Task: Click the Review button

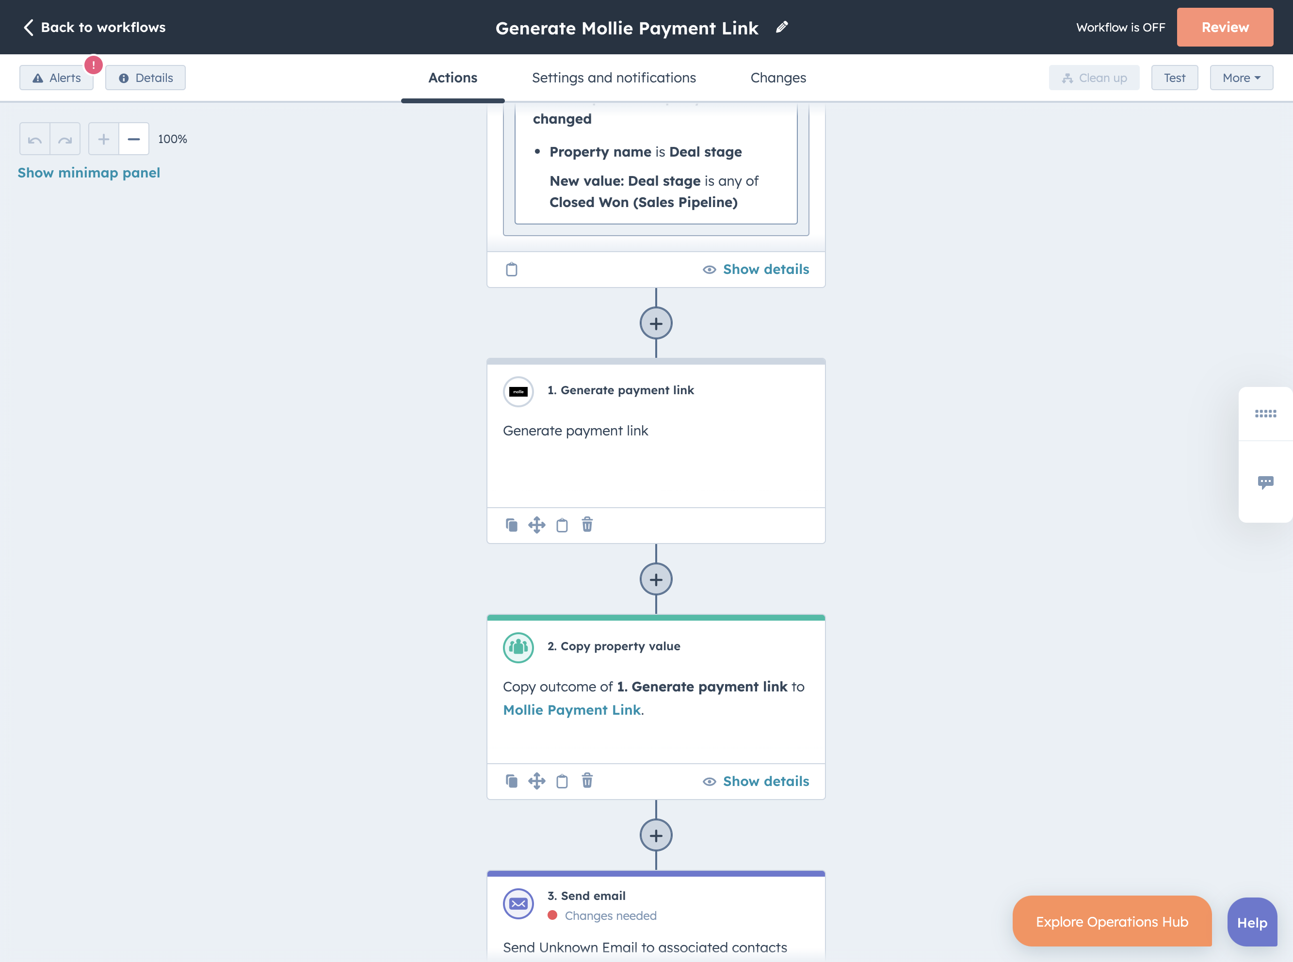Action: pyautogui.click(x=1225, y=27)
